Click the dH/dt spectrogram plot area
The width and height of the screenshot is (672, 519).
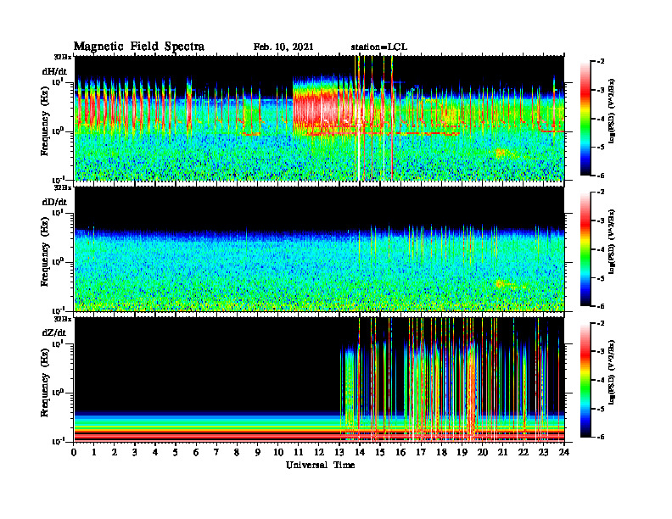[x=319, y=118]
